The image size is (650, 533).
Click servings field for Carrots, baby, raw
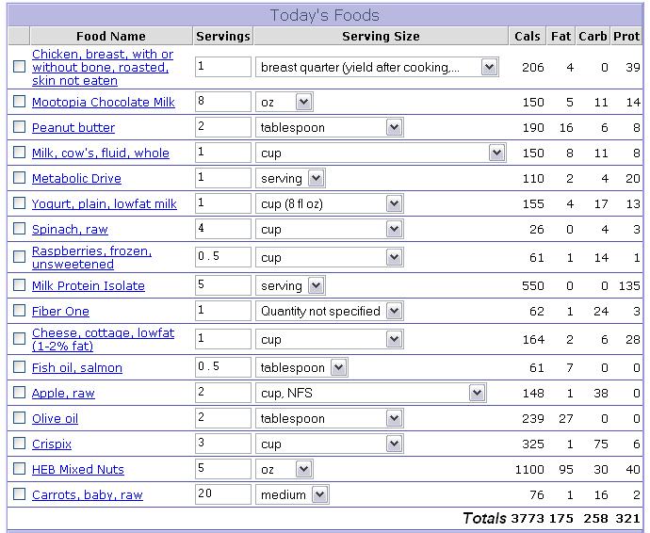pos(222,494)
